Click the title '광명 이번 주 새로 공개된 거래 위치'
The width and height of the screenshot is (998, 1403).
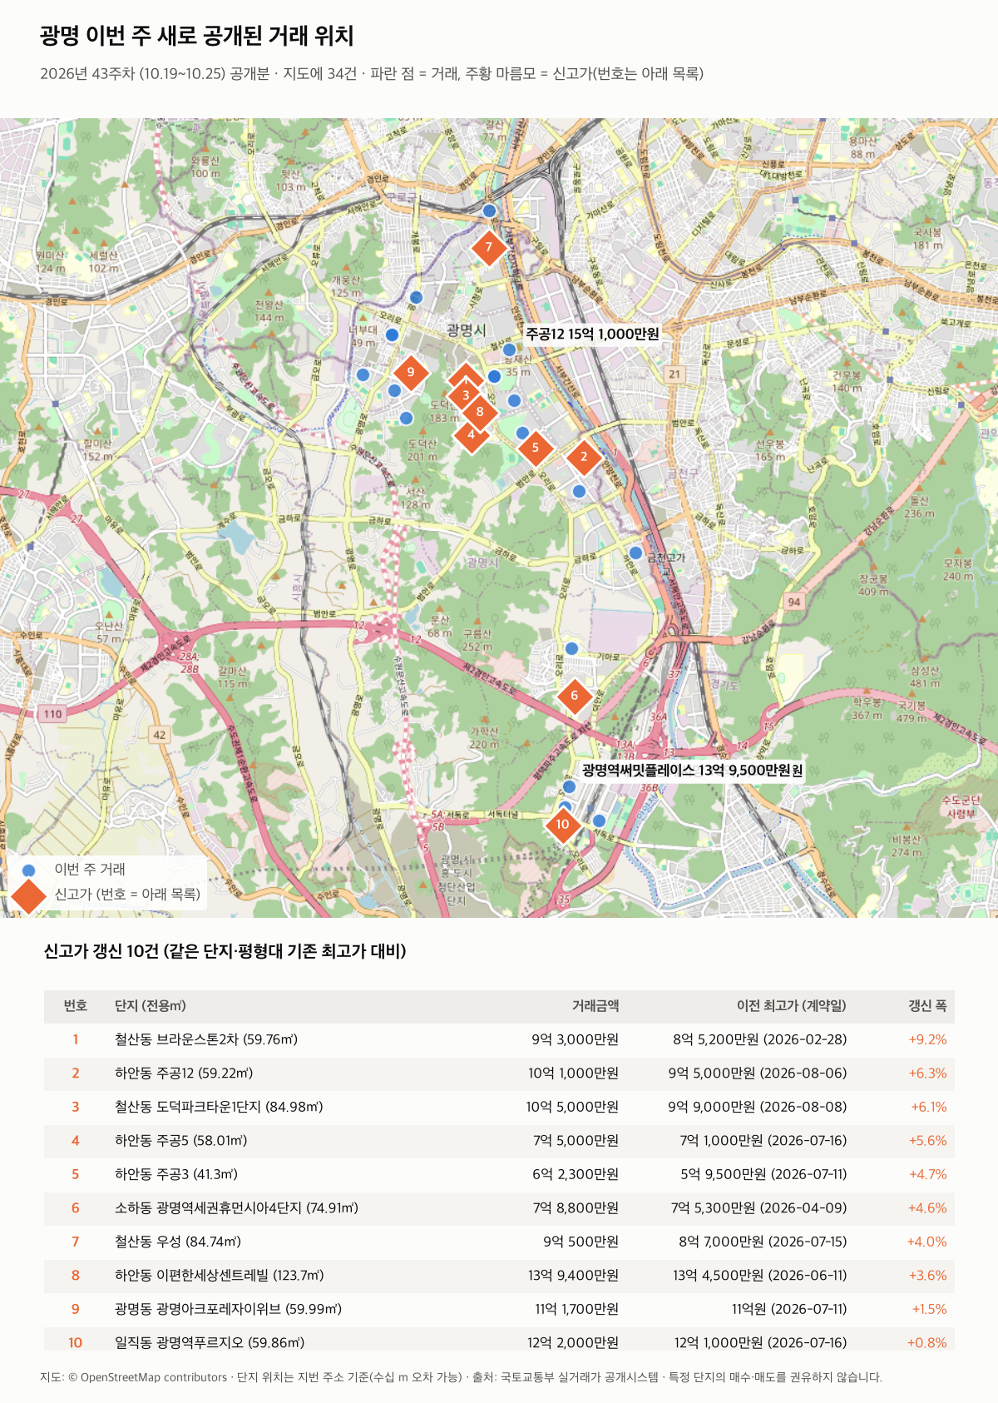pyautogui.click(x=197, y=36)
